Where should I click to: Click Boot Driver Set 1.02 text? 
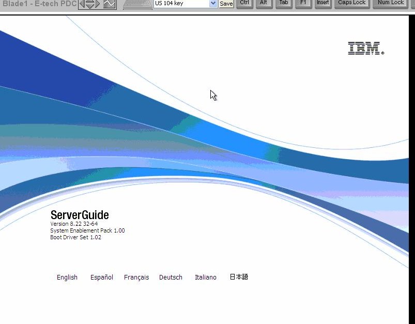click(x=75, y=237)
